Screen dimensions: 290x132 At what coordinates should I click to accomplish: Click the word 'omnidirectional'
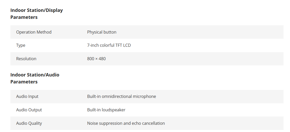(117, 96)
